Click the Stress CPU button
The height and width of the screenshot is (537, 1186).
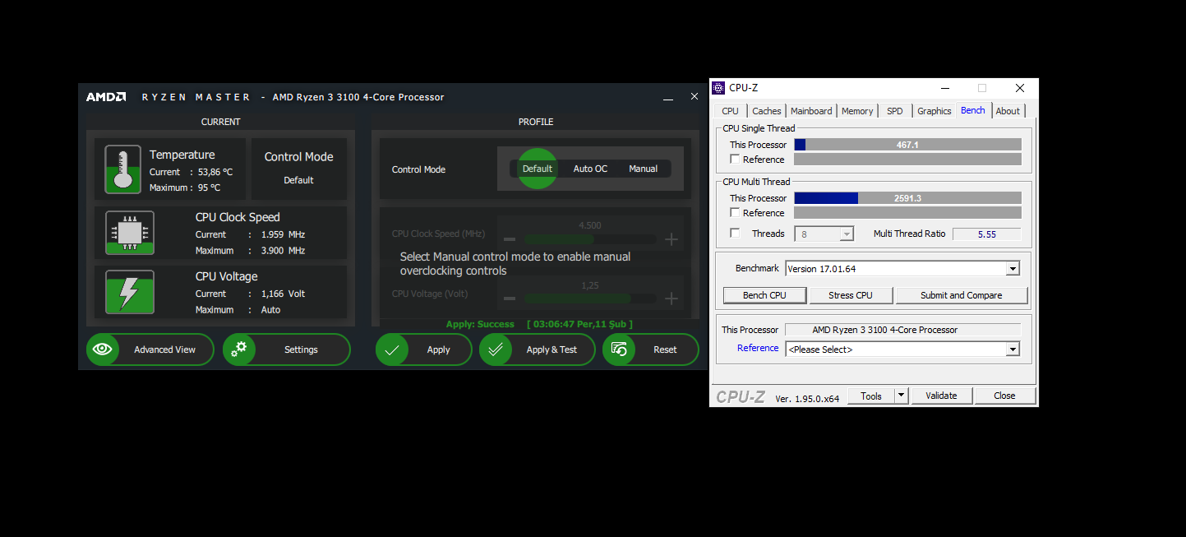coord(851,295)
